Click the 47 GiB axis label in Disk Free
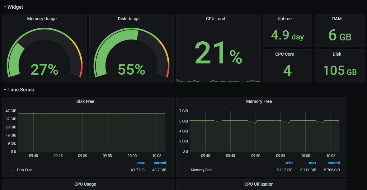Screen dimensions: 367x190 pos(11,111)
